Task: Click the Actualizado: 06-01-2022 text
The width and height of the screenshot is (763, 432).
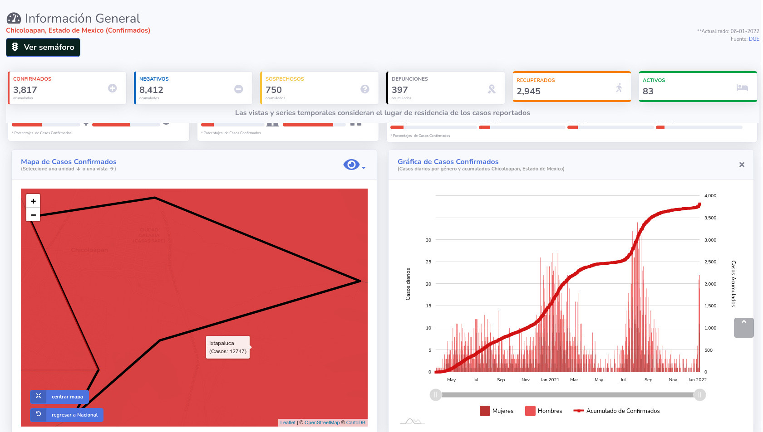Action: pyautogui.click(x=728, y=31)
